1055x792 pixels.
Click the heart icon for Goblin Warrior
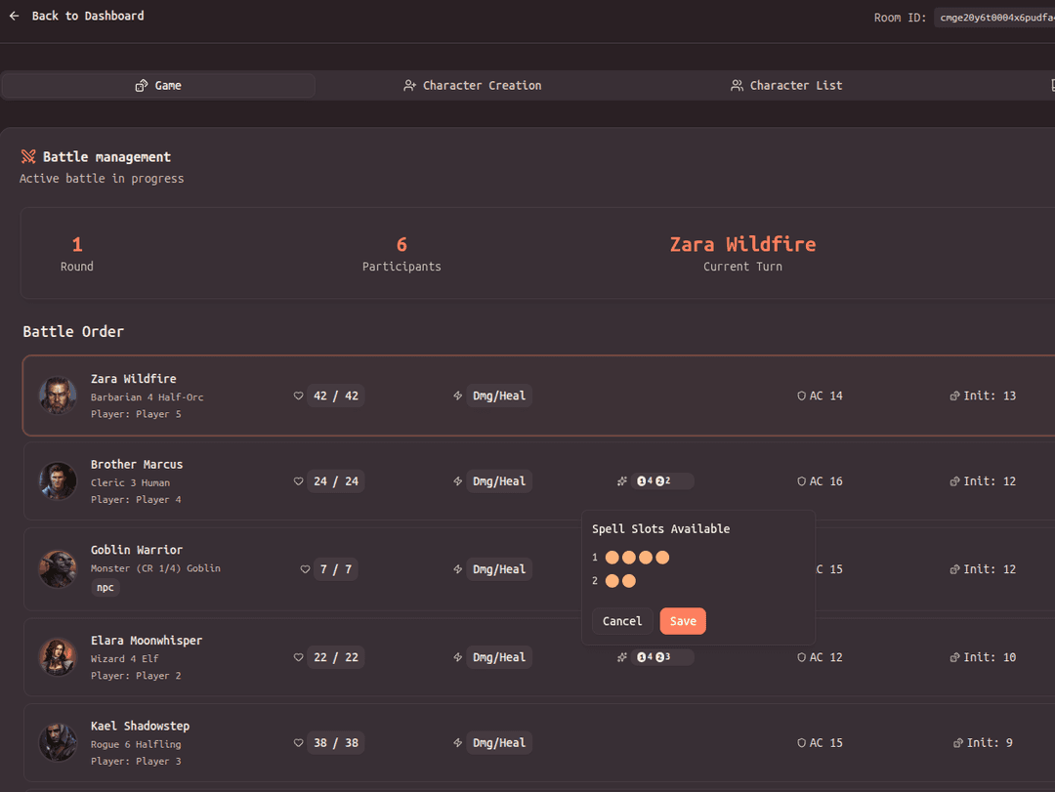pos(305,568)
